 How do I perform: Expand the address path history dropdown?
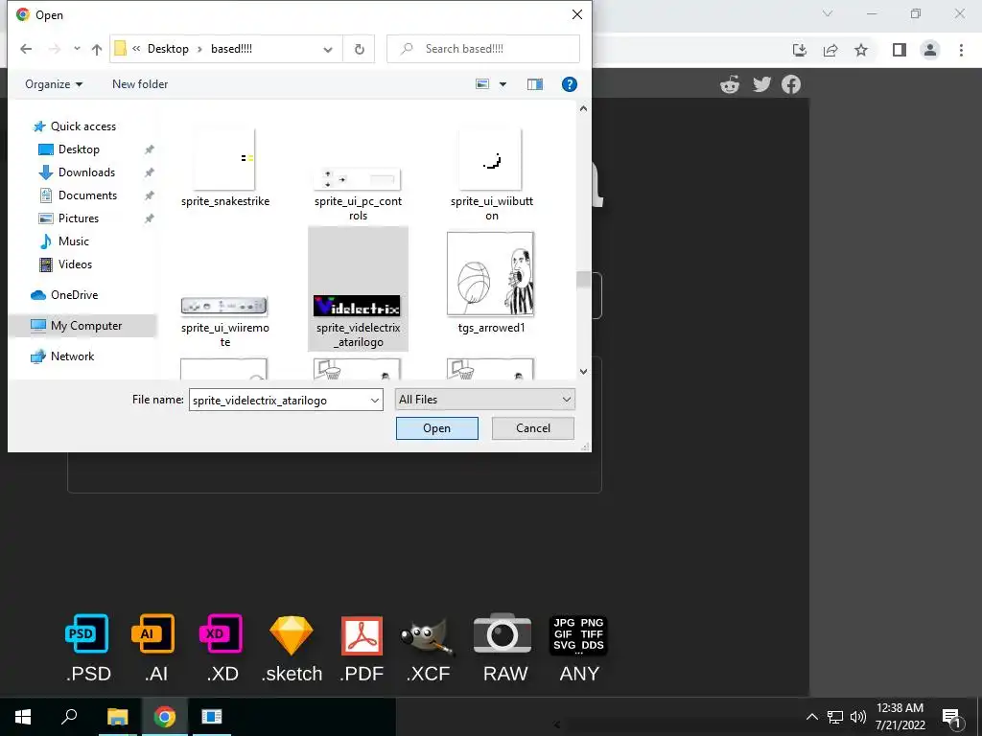[328, 49]
